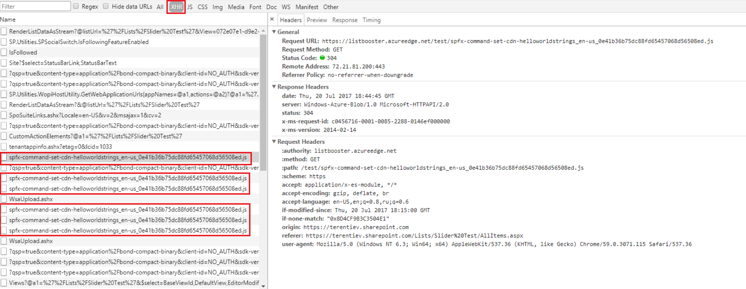Select the XHR filter in Network panel
Screen dimensions: 746x289
tap(176, 7)
